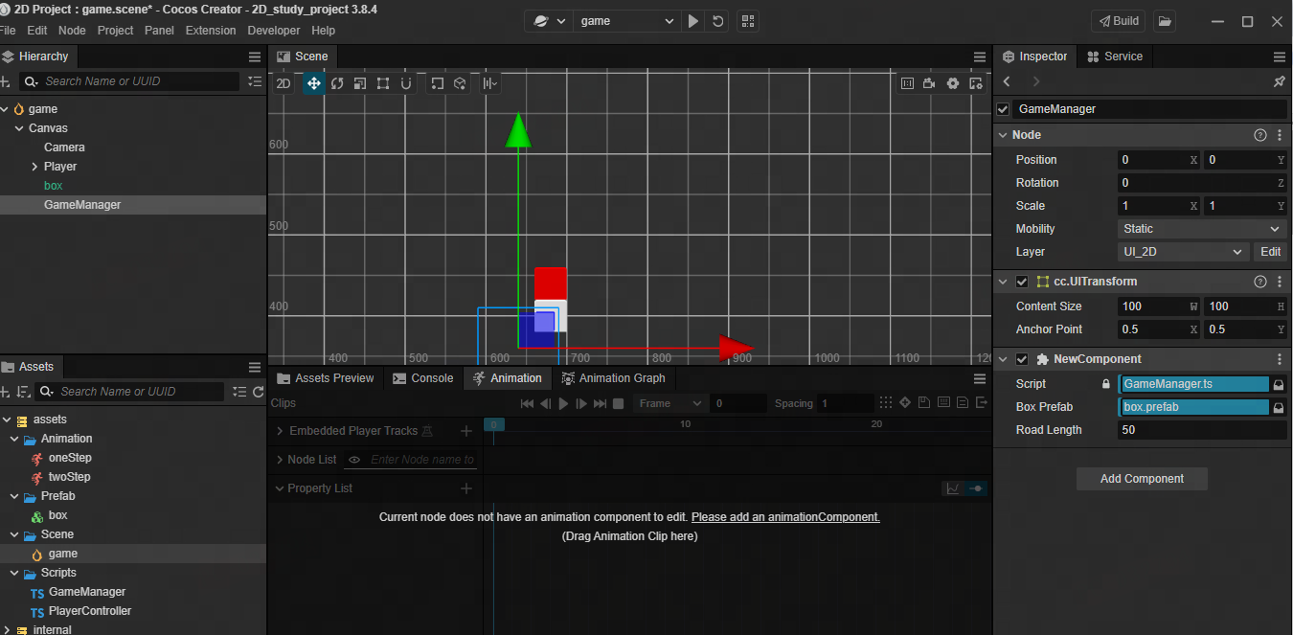Click the Add Component button
Image resolution: width=1293 pixels, height=635 pixels.
1142,479
